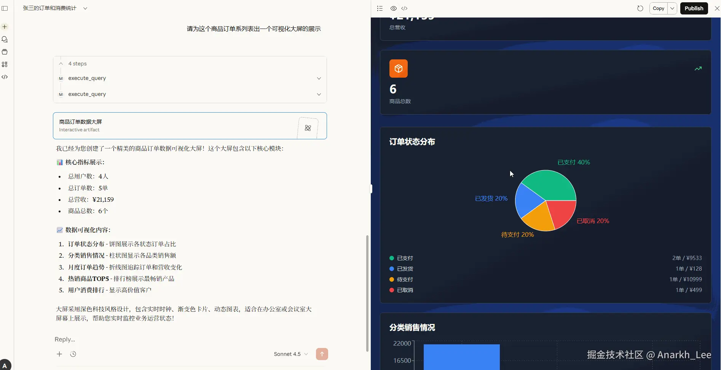Viewport: 721px width, 370px height.
Task: Click the 待支付 20% pie label
Action: coord(517,235)
